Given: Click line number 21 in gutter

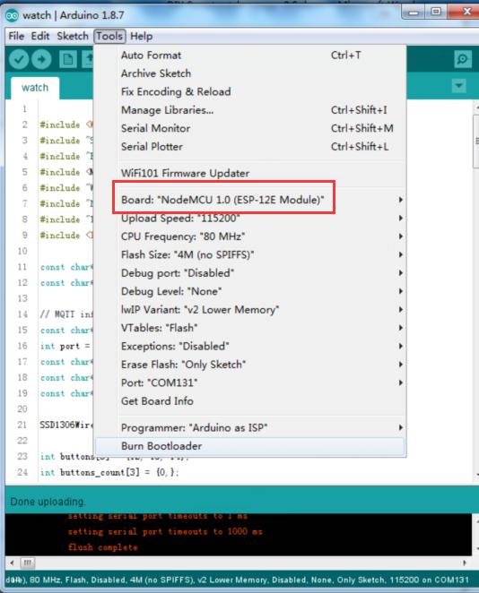Looking at the screenshot, I should pos(22,425).
